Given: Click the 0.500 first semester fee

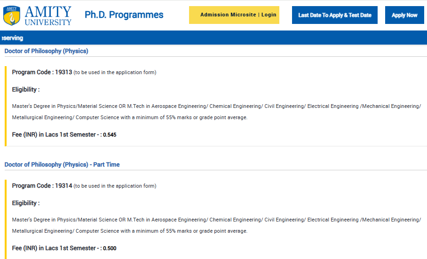Looking at the screenshot, I should (110, 249).
